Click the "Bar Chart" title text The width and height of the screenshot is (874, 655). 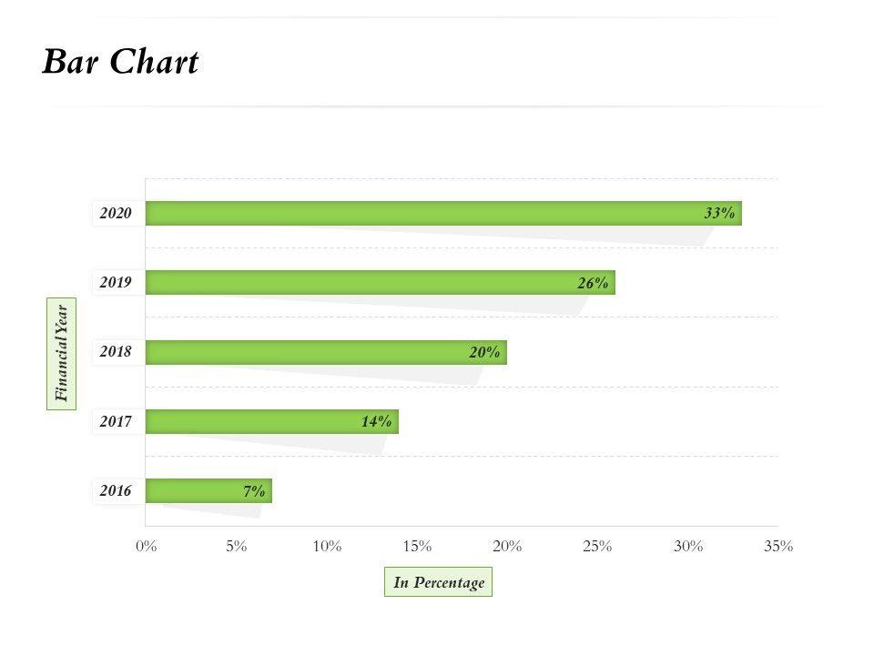[x=120, y=63]
